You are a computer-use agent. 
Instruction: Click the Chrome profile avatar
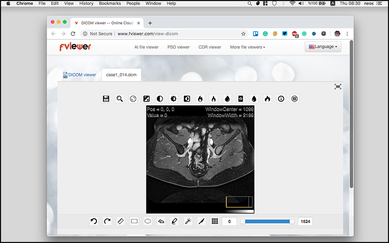pyautogui.click(x=337, y=34)
